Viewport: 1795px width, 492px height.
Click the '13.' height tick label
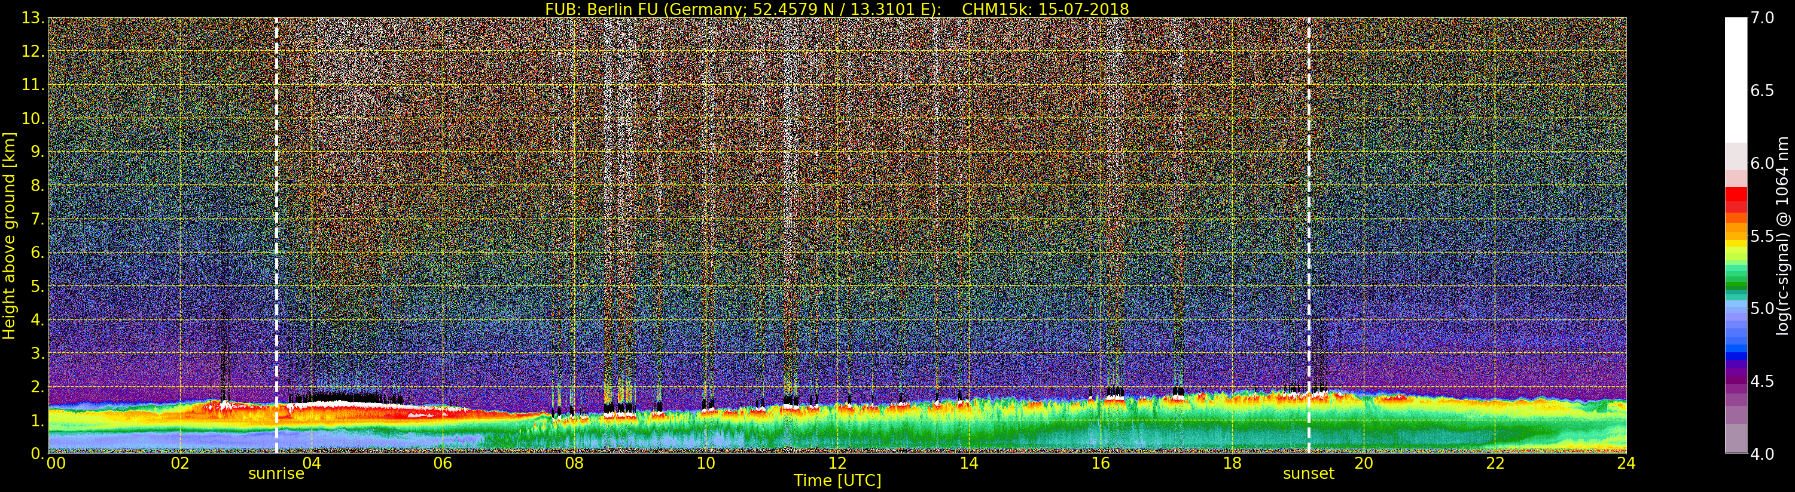tap(33, 18)
